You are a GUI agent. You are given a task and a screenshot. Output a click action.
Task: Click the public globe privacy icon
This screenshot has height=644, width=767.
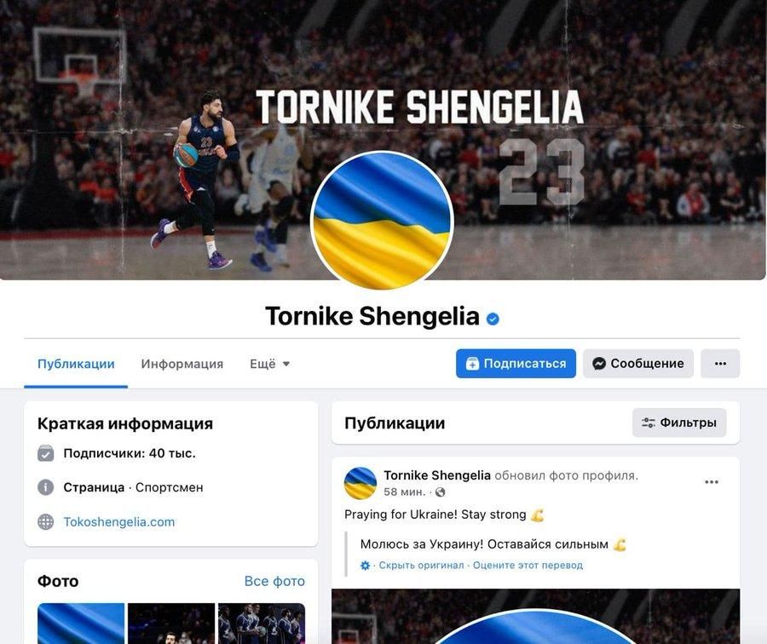(441, 492)
